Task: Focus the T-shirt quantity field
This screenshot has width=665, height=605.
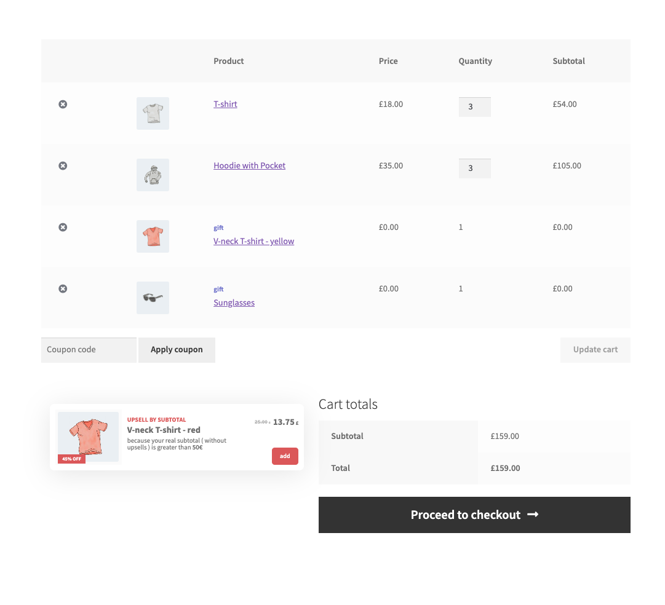Action: [474, 107]
